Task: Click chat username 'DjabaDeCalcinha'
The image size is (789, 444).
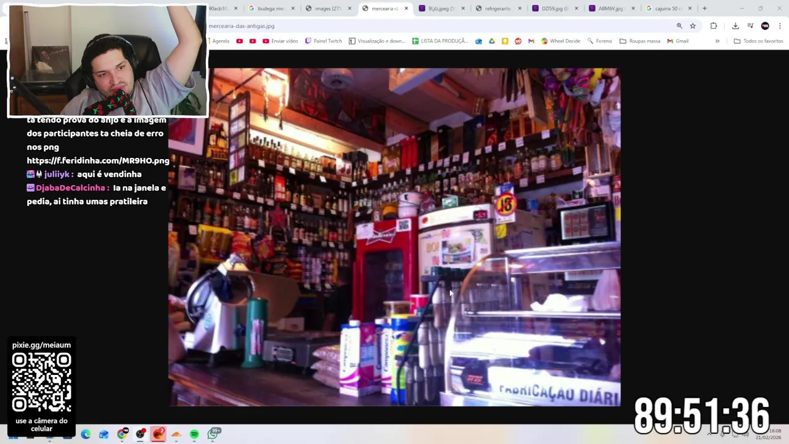Action: tap(70, 188)
